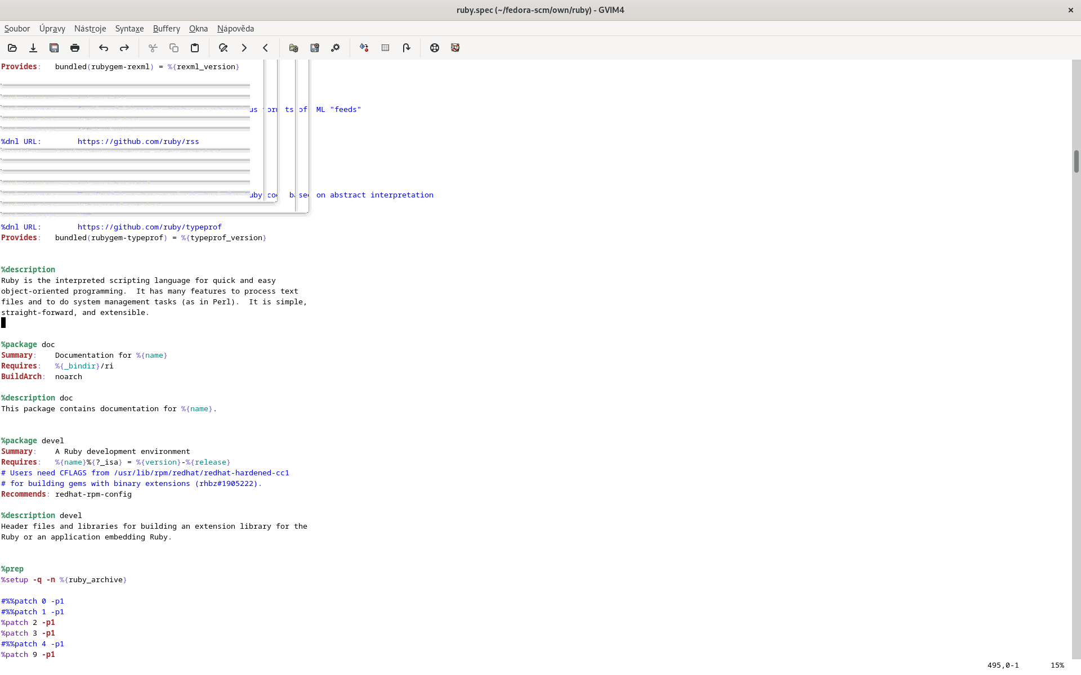Click the cursor position '495,0-1' in status
The height and width of the screenshot is (675, 1081).
[x=1003, y=665]
